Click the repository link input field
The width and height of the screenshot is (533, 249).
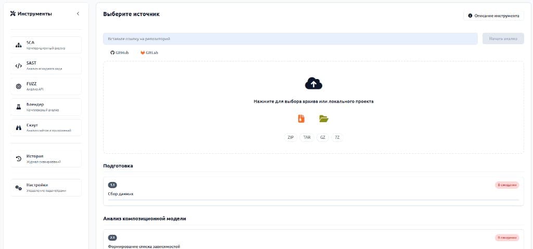point(290,38)
